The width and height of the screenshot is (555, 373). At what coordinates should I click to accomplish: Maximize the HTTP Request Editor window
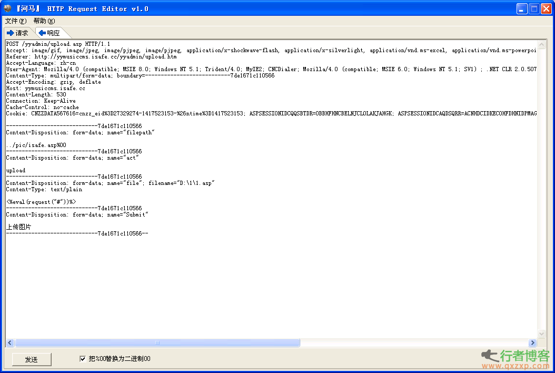coord(534,9)
